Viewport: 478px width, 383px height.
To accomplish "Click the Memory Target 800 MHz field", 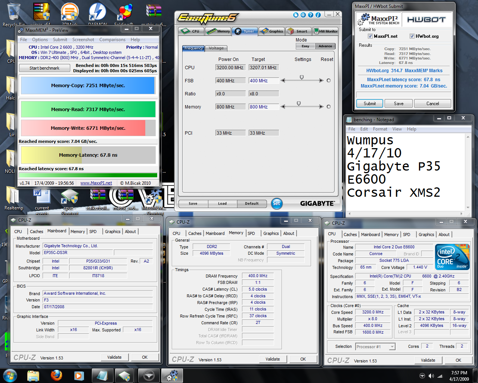I will pos(264,107).
